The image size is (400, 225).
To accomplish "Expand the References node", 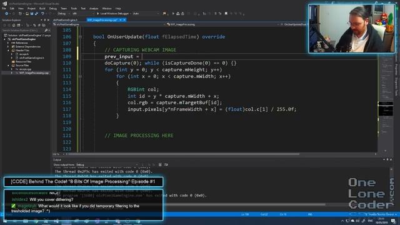I will point(8,43).
